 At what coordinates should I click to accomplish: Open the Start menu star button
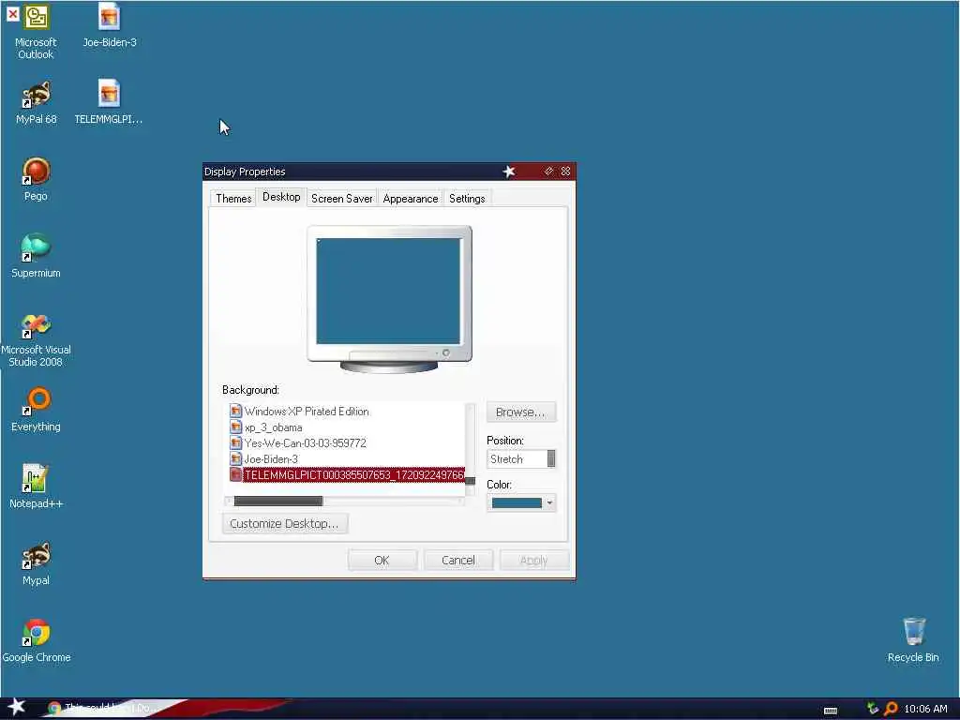click(16, 707)
